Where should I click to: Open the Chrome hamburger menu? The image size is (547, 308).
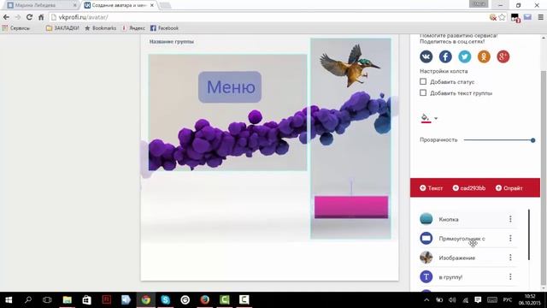pyautogui.click(x=540, y=17)
